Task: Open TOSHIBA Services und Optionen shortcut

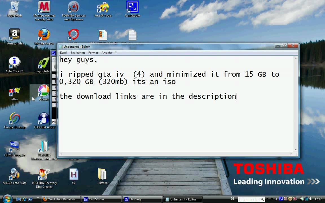Action: pos(74,11)
